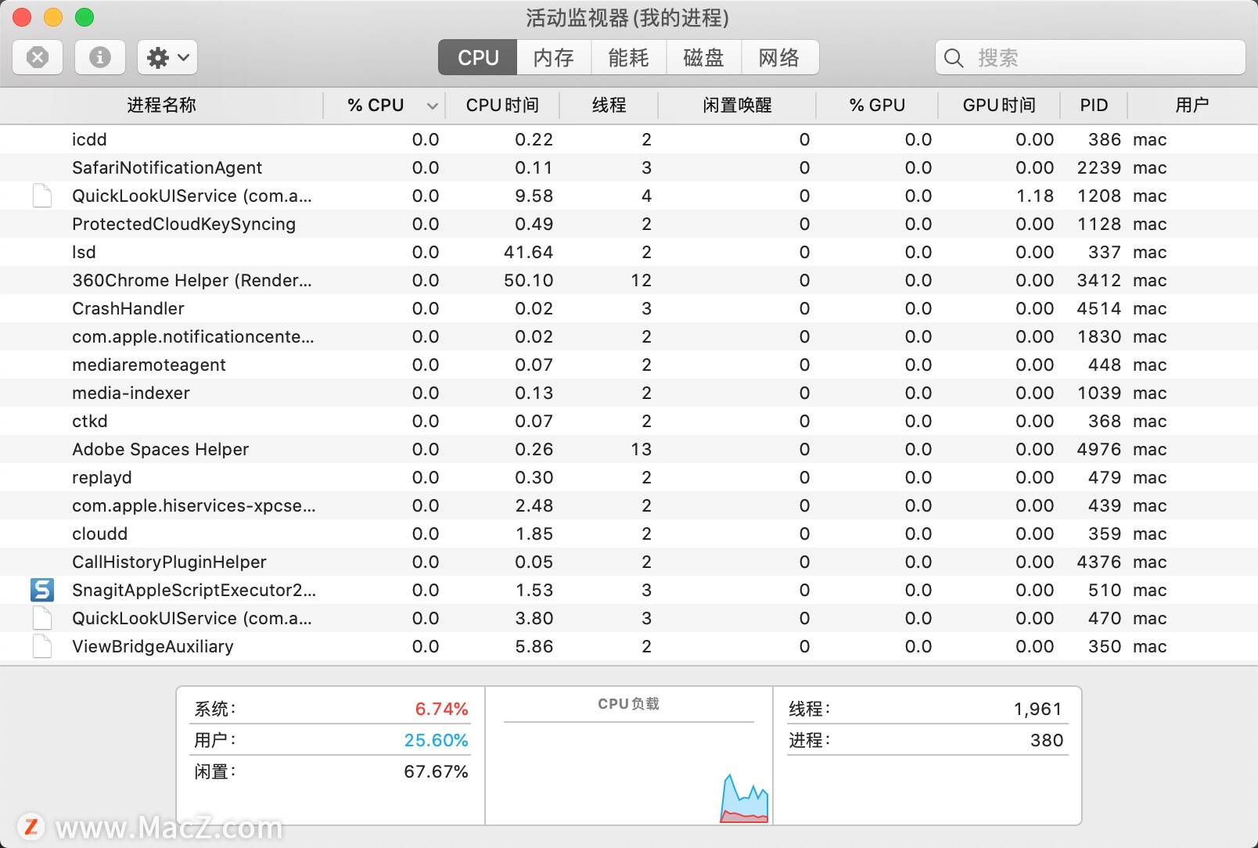Viewport: 1258px width, 848px height.
Task: Click the CPU 负载 graph
Action: (x=629, y=772)
